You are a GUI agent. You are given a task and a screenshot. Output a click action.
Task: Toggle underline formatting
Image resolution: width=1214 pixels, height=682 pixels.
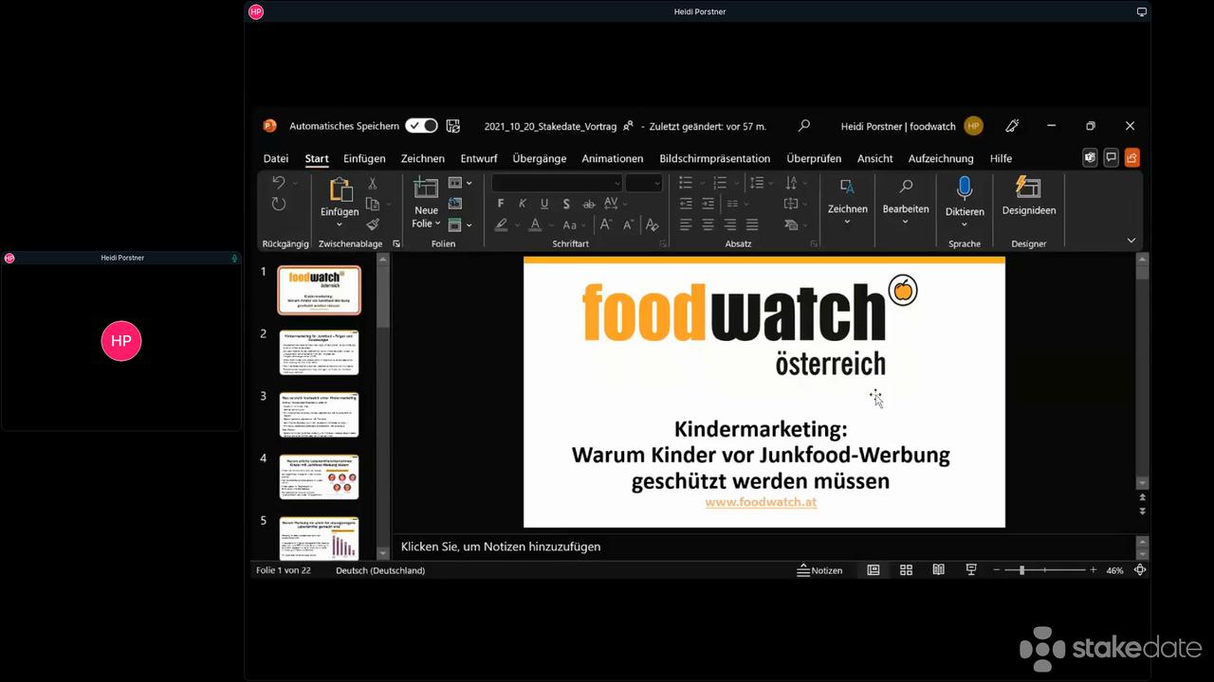[x=543, y=203]
